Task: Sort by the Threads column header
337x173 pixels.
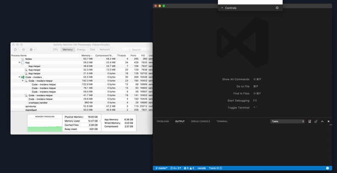Action: [122, 56]
